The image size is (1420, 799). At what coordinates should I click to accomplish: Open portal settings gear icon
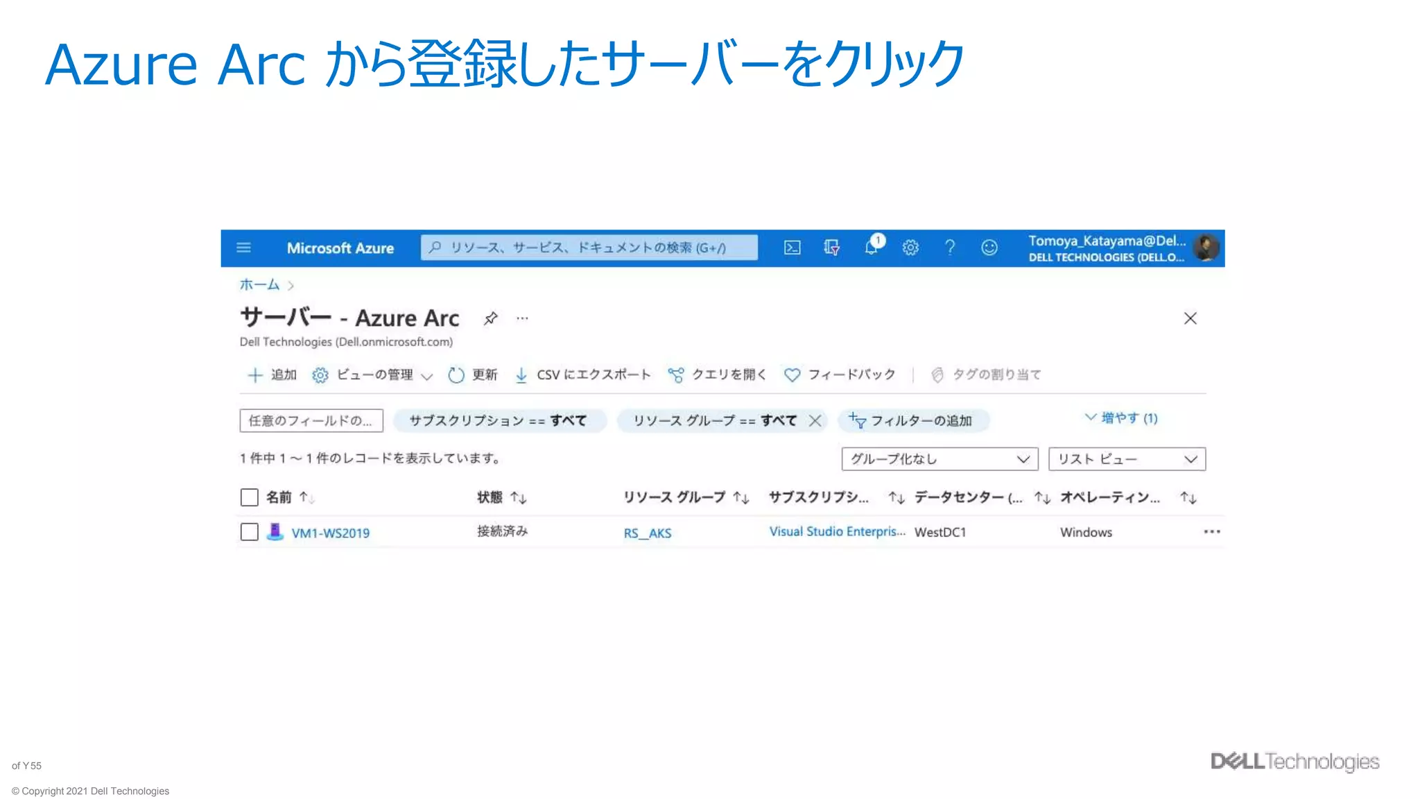coord(910,248)
